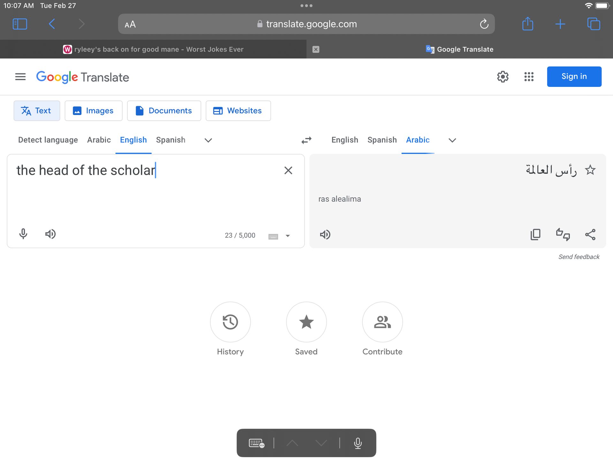
Task: Open Translate settings gear
Action: point(503,77)
